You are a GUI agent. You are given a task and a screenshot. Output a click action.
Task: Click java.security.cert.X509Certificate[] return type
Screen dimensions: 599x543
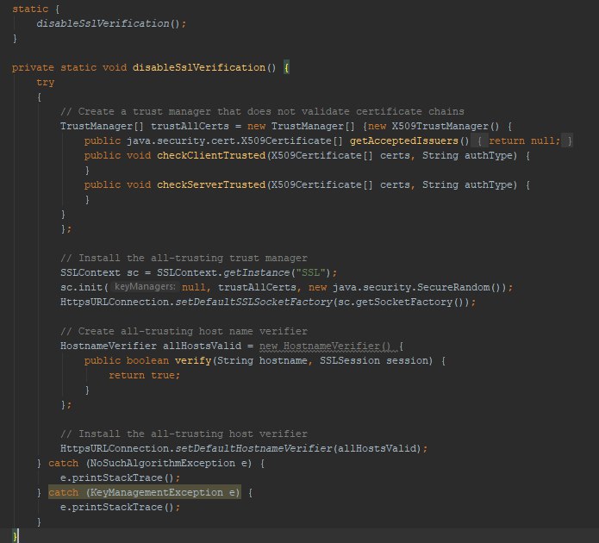(x=234, y=141)
